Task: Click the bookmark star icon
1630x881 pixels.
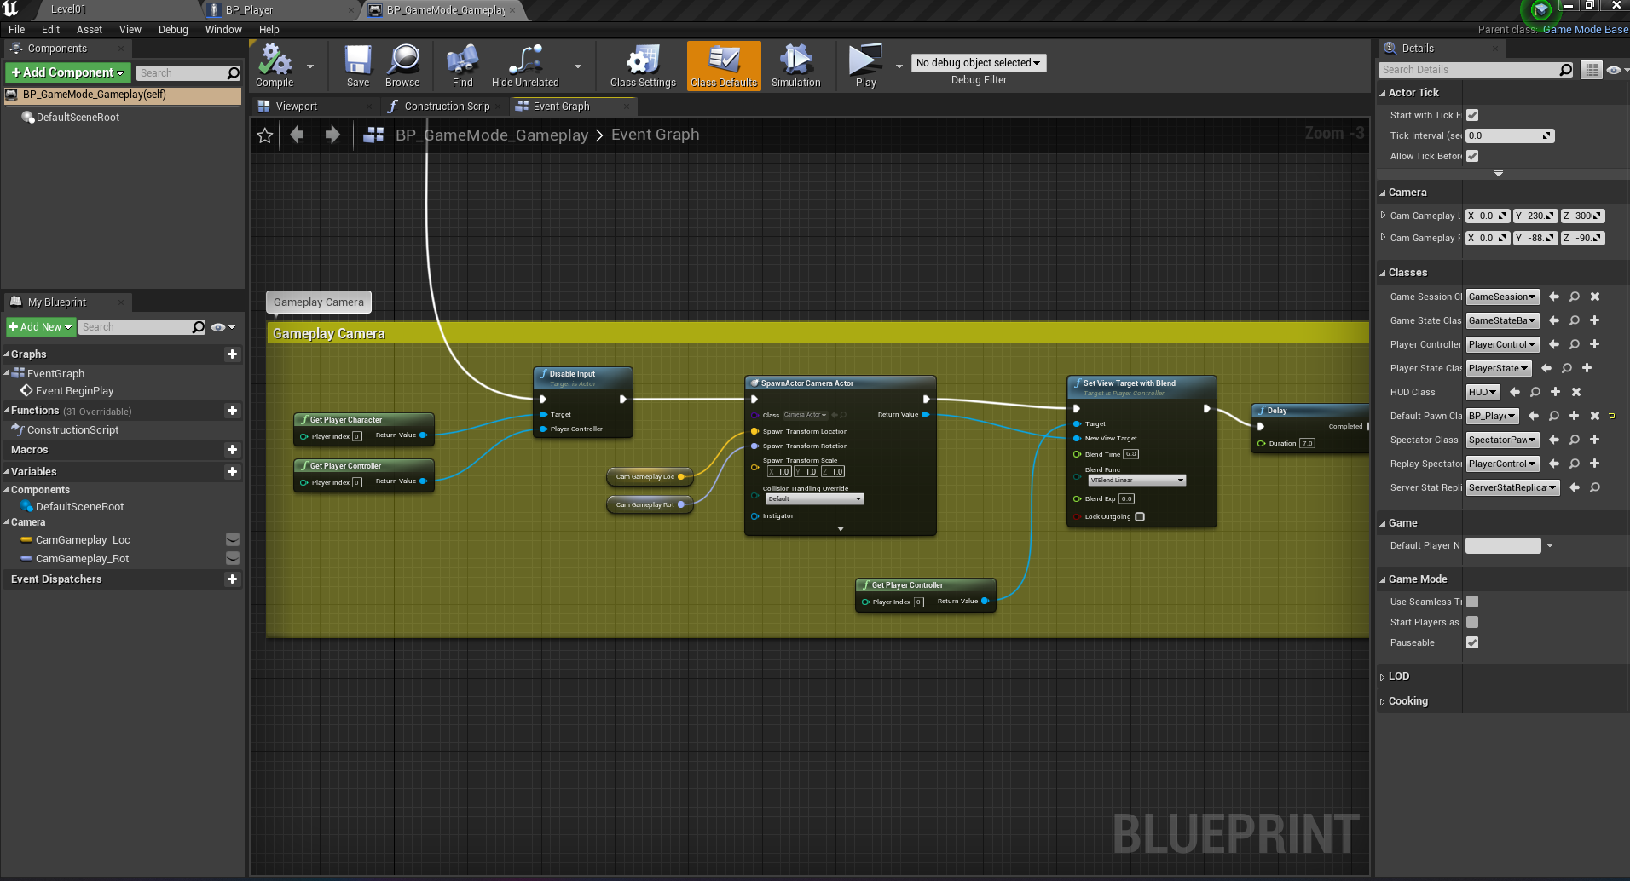Action: click(x=265, y=135)
